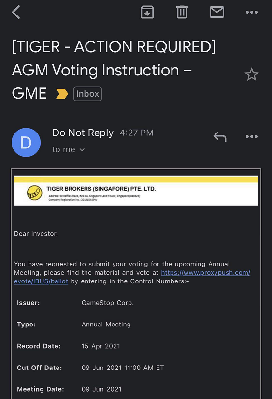The image size is (272, 399).
Task: Tap 'to me' recipient line
Action: click(x=69, y=149)
